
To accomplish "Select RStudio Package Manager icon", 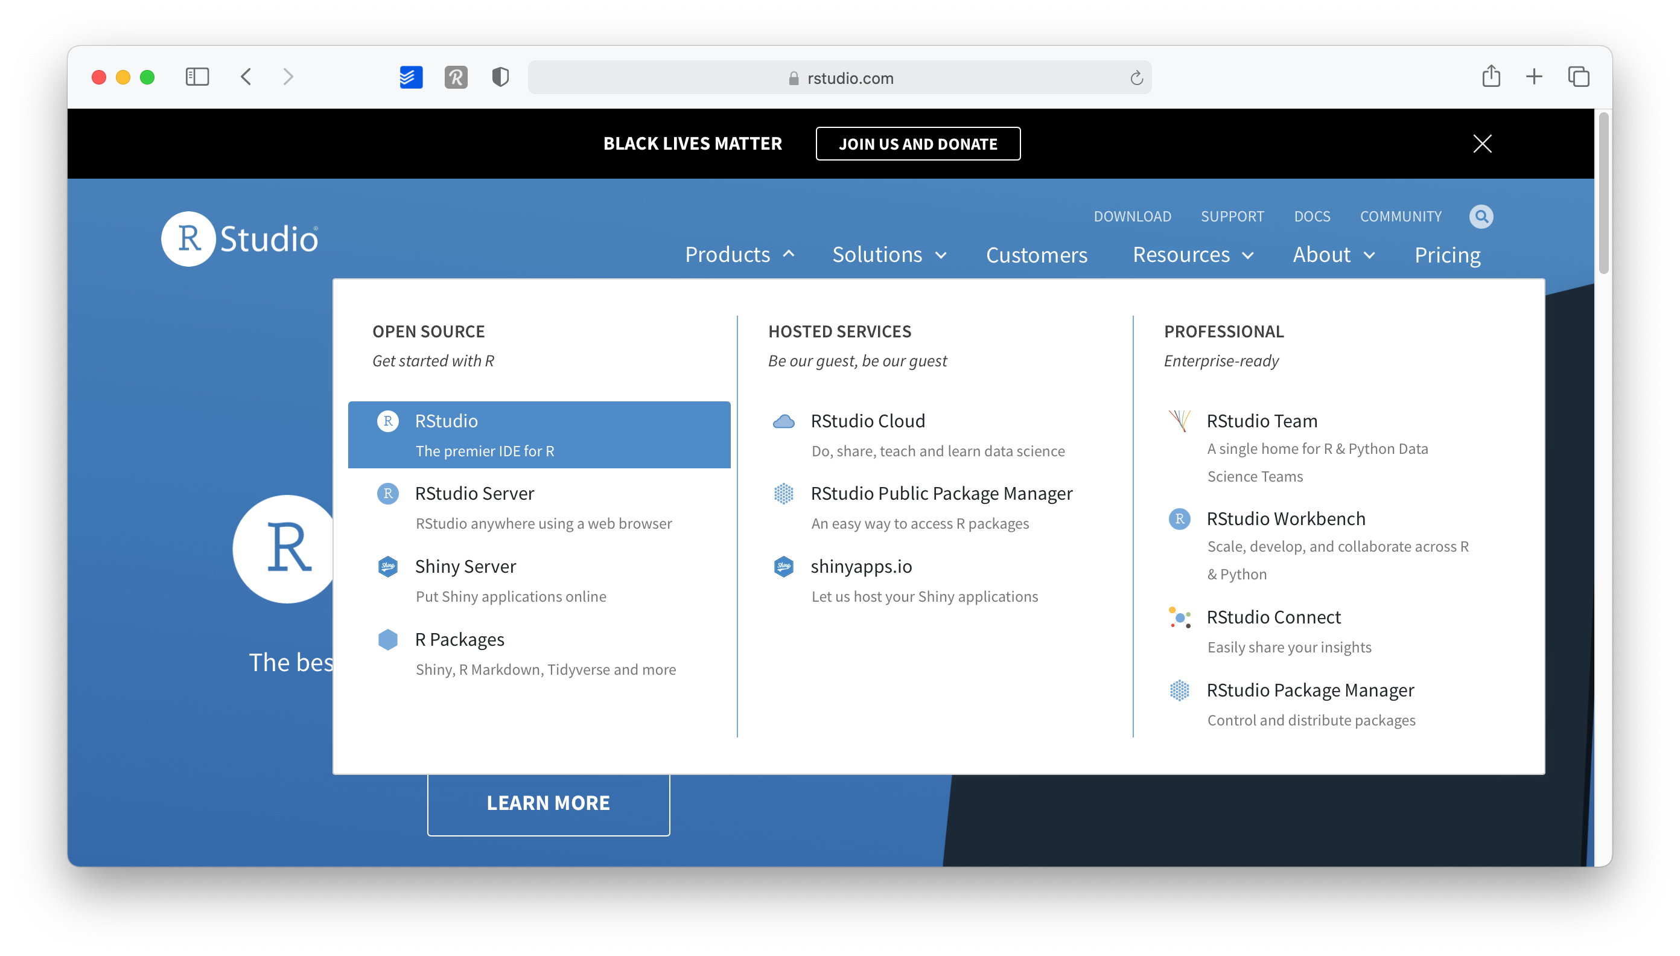I will click(x=1179, y=690).
